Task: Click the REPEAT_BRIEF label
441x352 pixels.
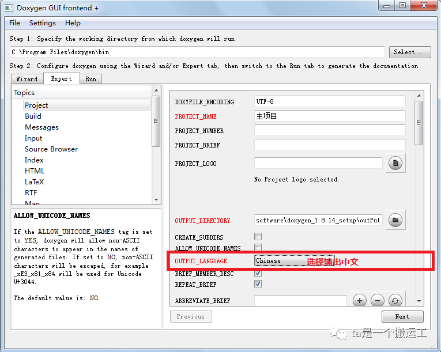Action: pos(196,285)
